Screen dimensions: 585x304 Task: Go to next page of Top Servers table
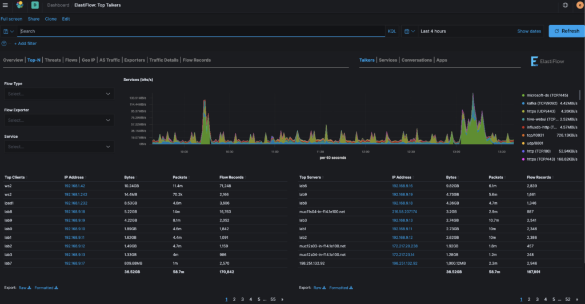click(x=577, y=299)
